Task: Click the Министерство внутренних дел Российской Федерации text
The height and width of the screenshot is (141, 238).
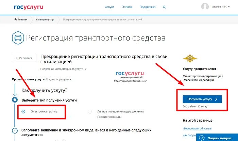Action: pos(203,78)
